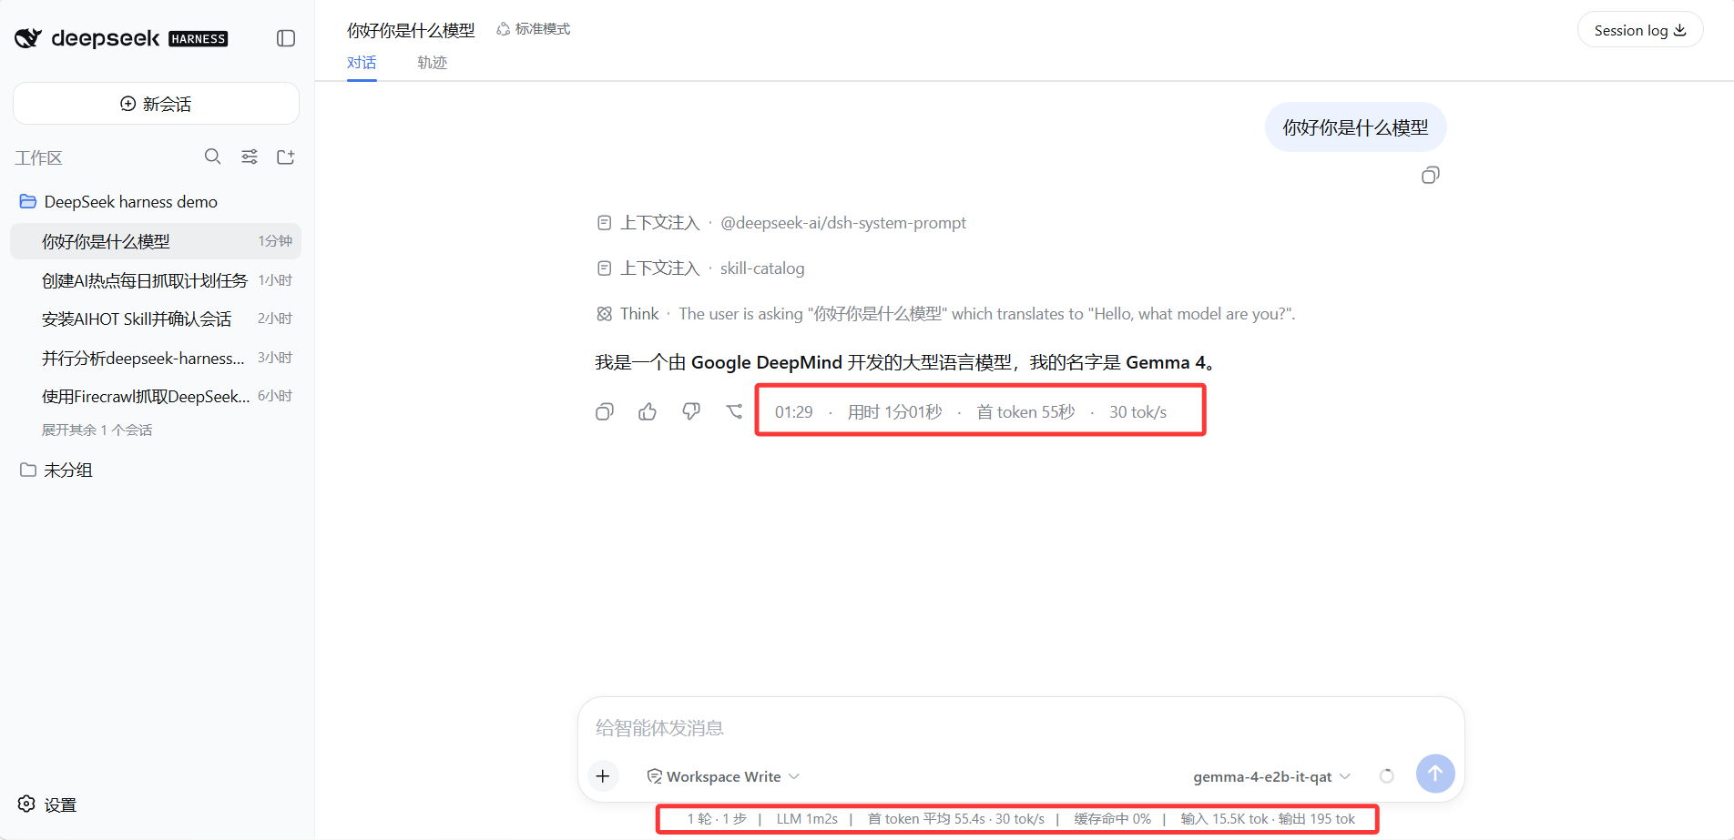Open 设置 settings
1734x840 pixels.
[x=47, y=805]
